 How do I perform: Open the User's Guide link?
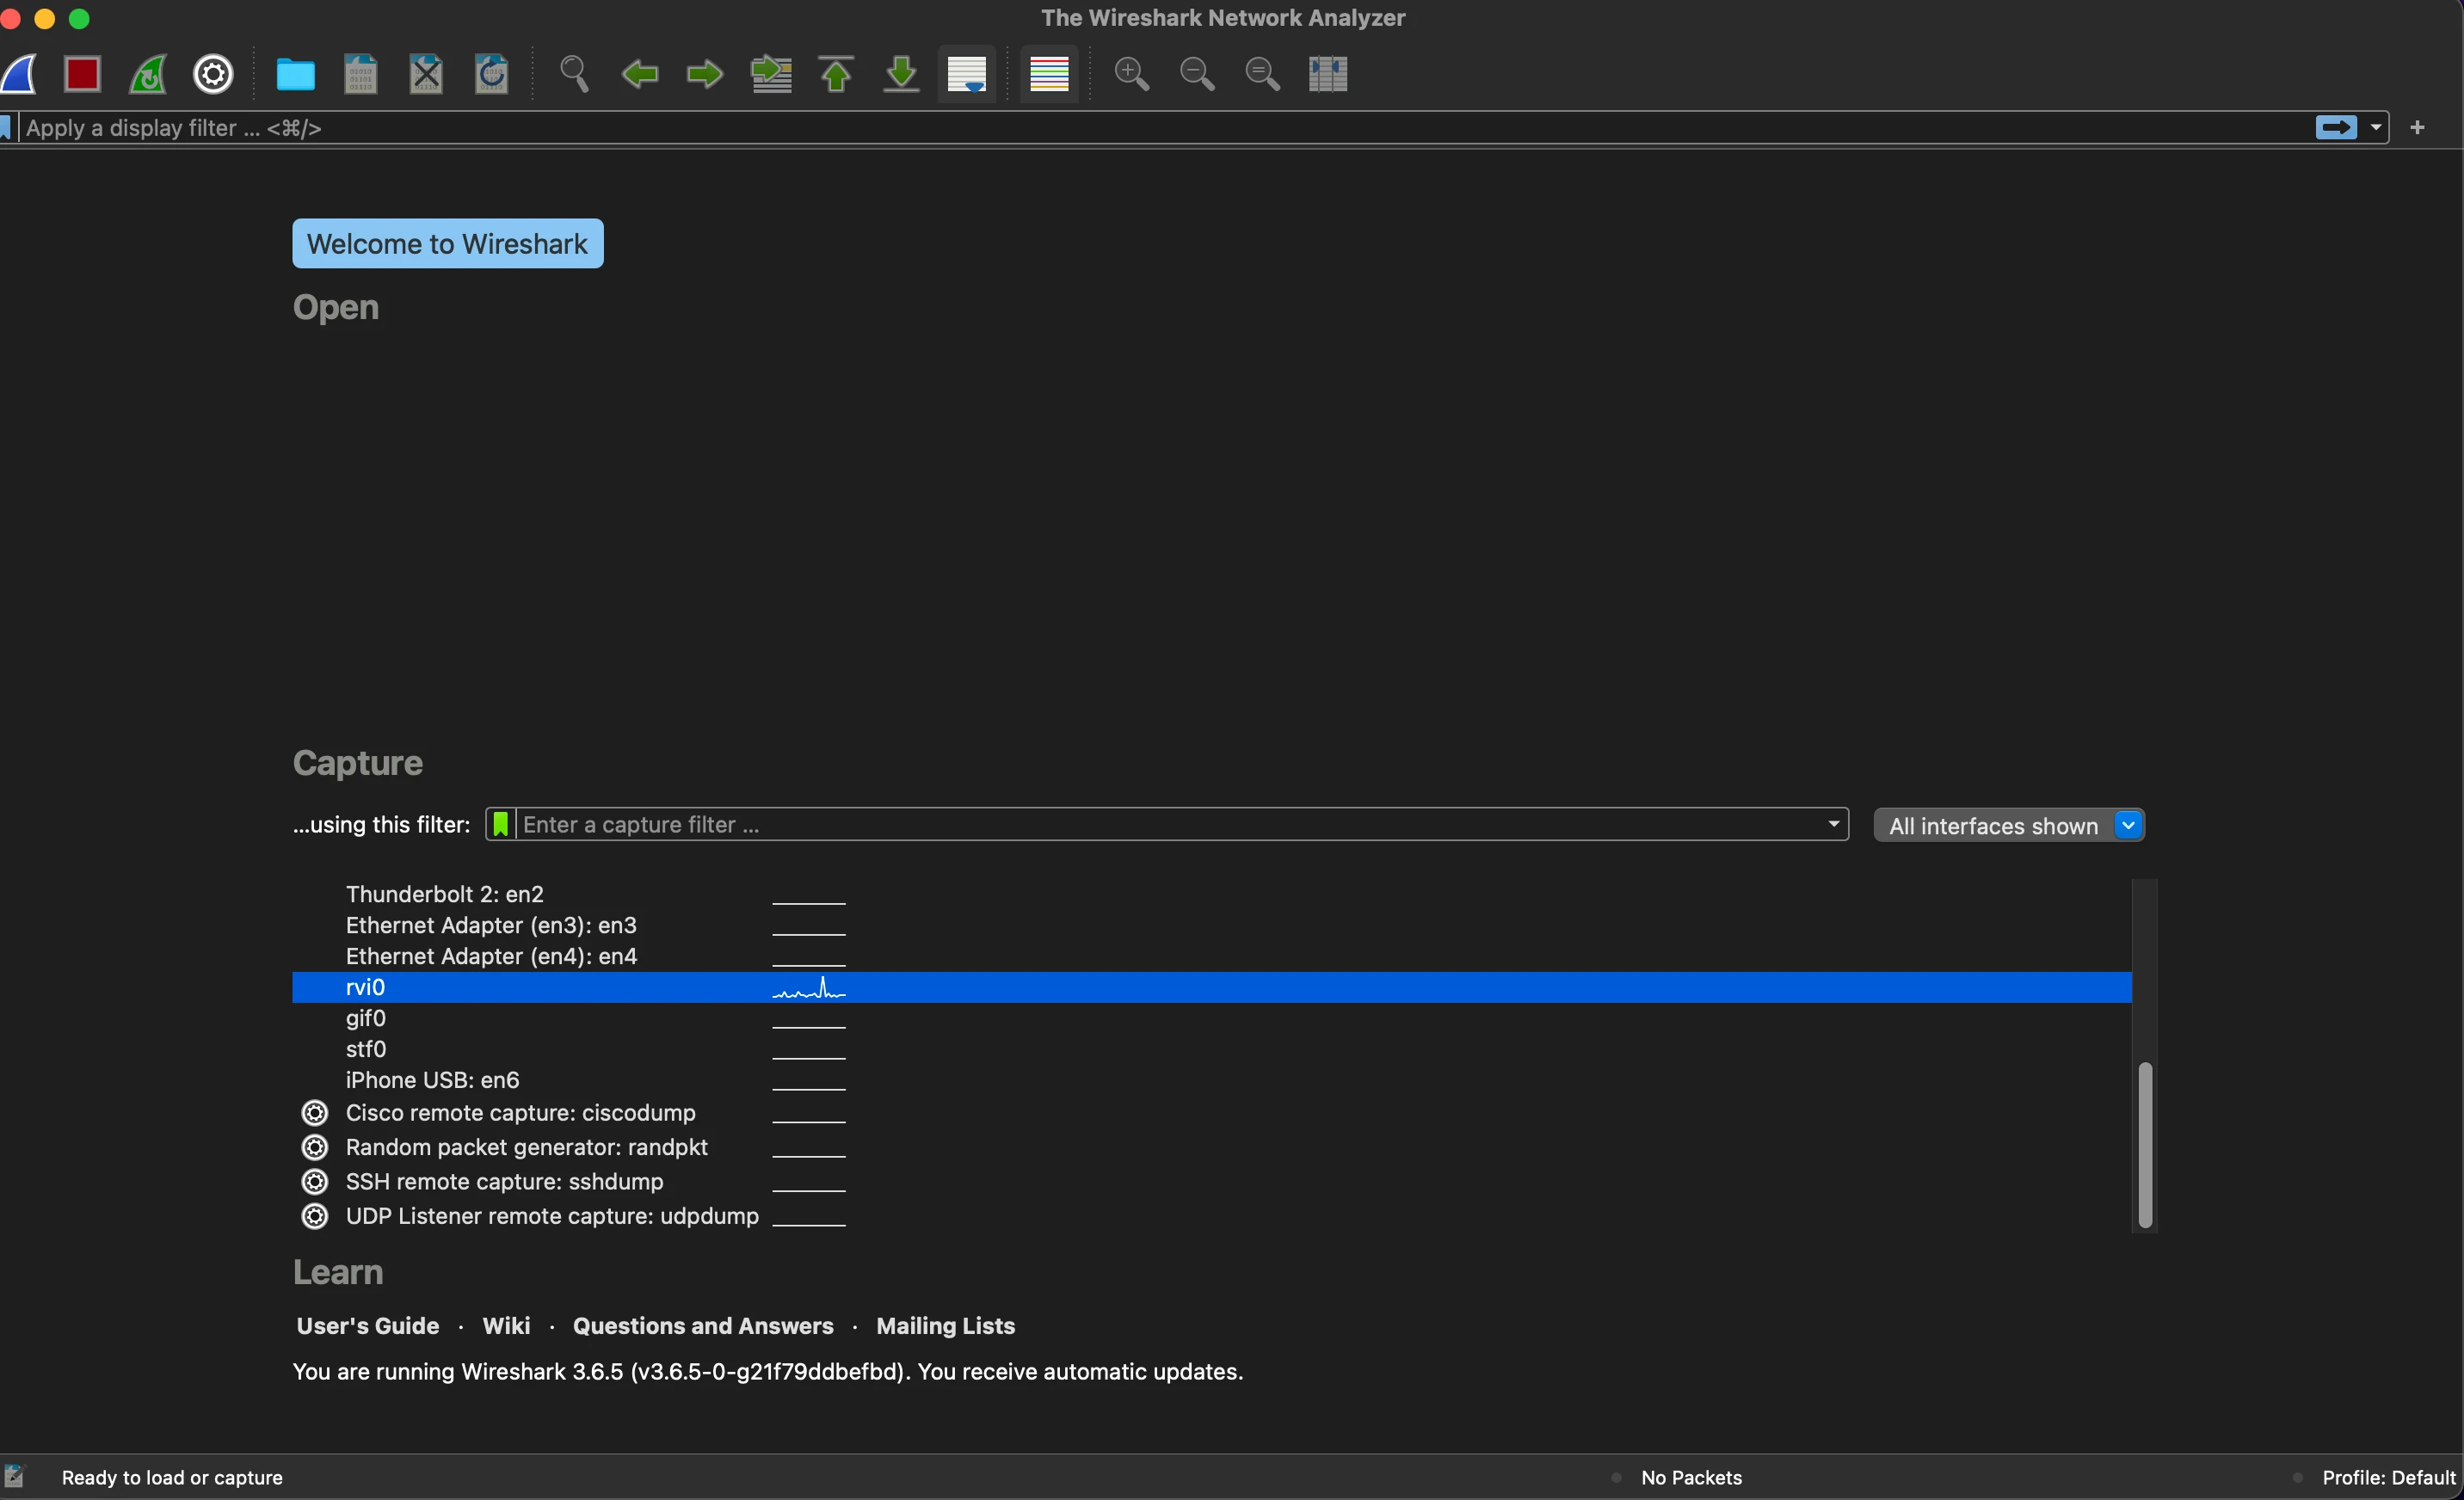point(368,1325)
